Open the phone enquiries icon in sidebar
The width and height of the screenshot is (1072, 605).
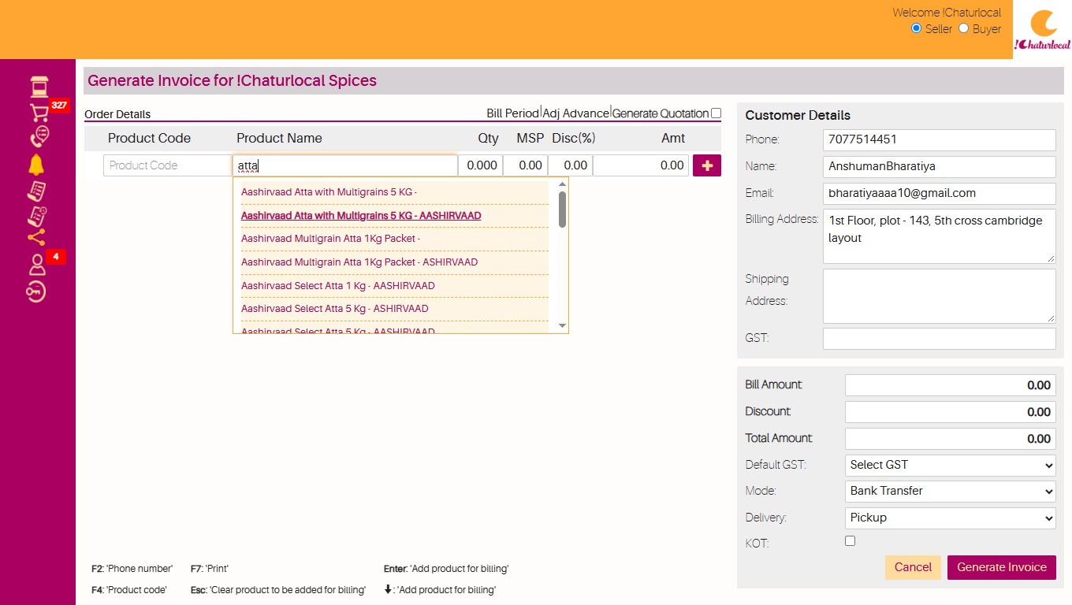point(39,137)
